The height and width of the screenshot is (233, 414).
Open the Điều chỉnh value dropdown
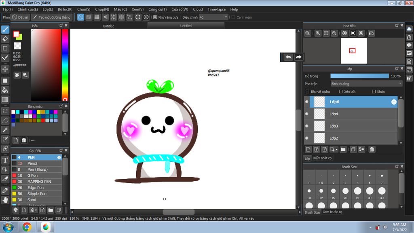pos(213,17)
